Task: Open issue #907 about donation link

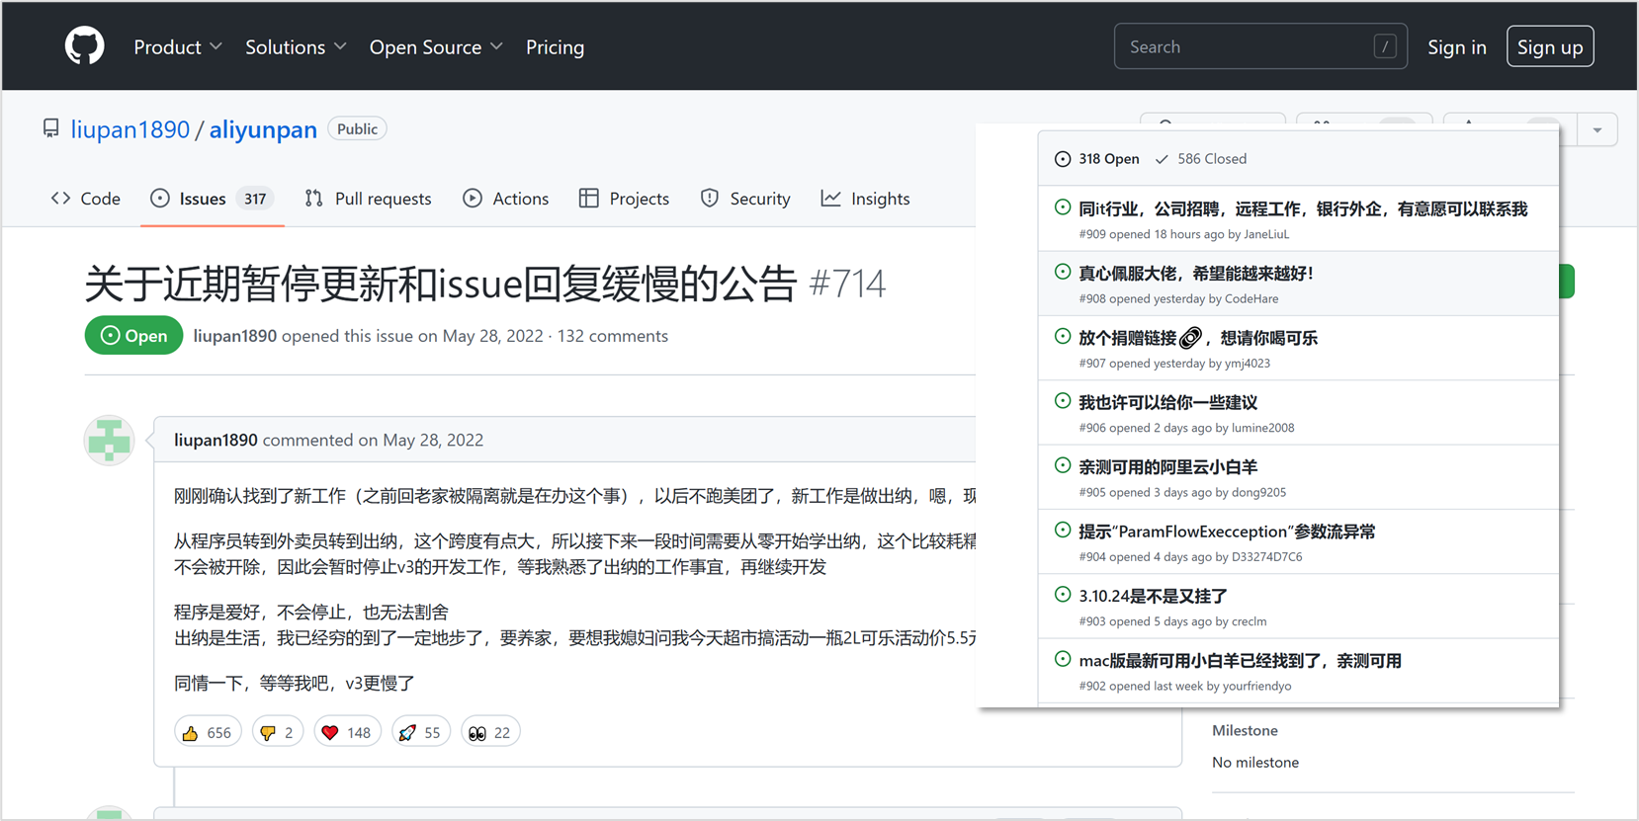Action: coord(1198,338)
